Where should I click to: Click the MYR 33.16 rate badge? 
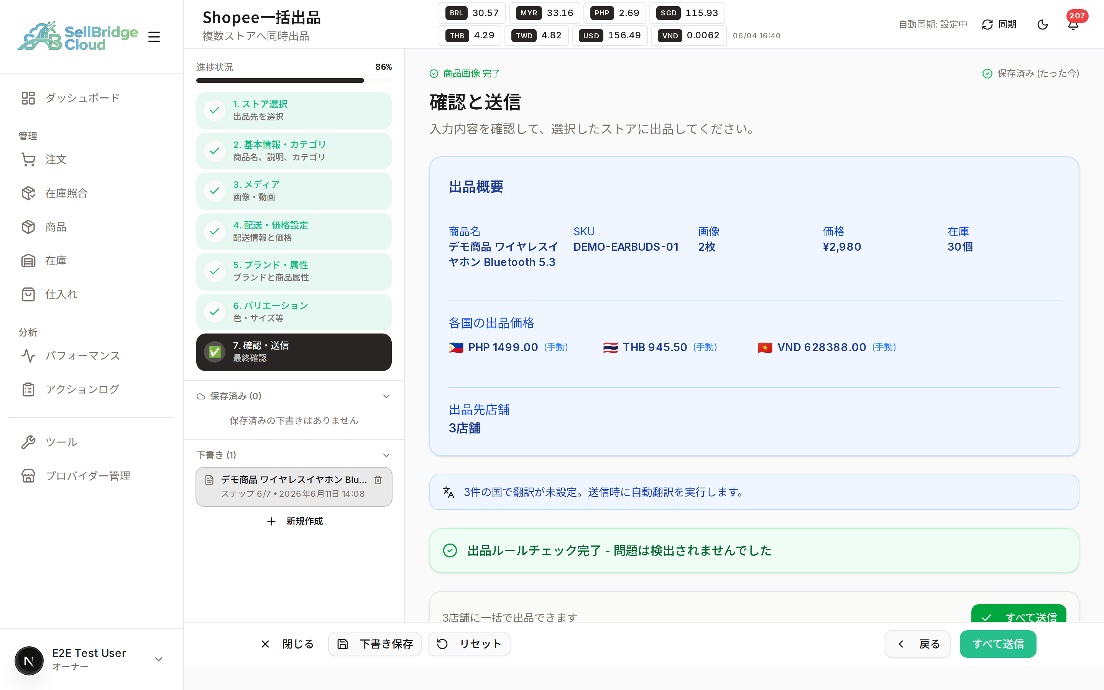point(545,13)
